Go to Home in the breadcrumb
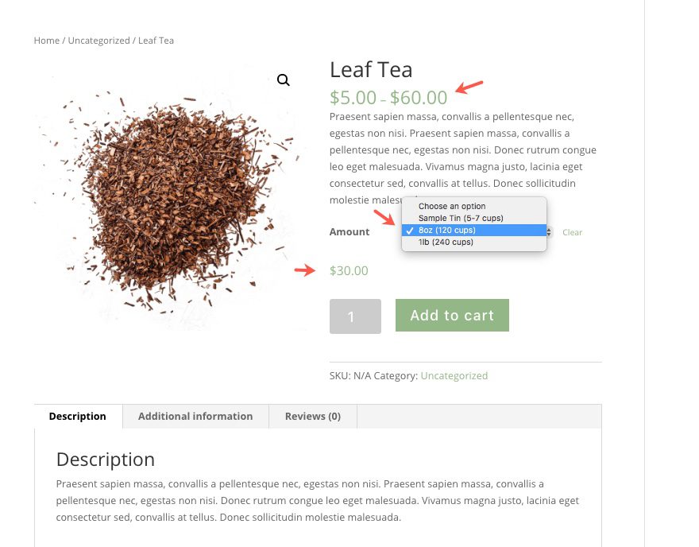The width and height of the screenshot is (699, 547). pos(46,41)
